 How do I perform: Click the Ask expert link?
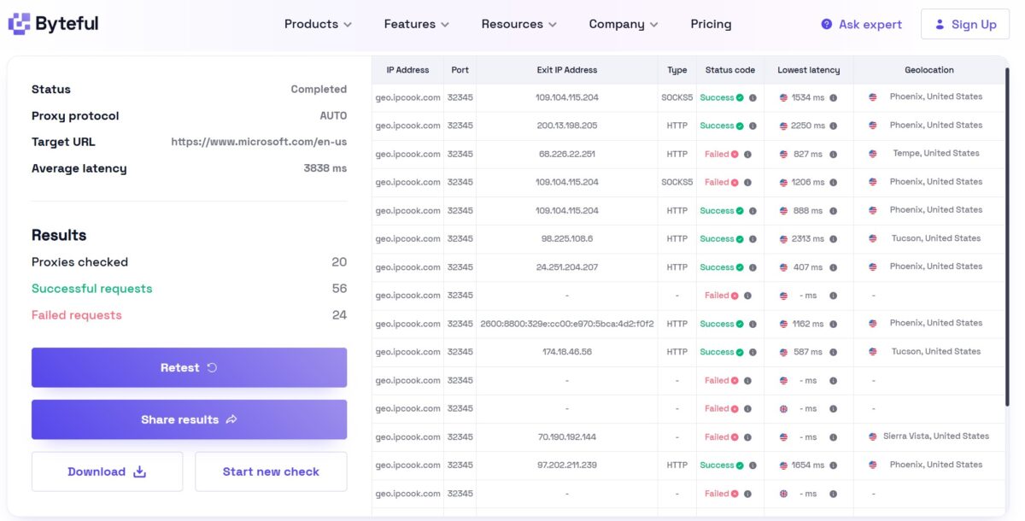click(x=861, y=24)
